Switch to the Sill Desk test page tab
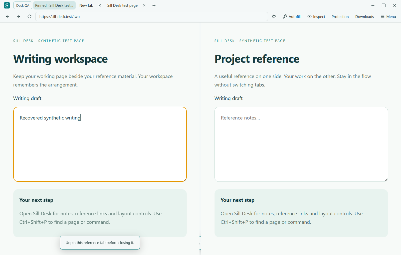The width and height of the screenshot is (401, 255). coord(122,5)
